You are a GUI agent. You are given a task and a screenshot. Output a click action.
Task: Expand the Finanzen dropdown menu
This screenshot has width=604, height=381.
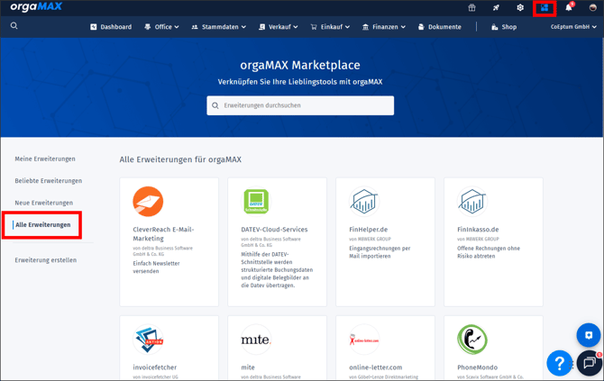click(384, 27)
